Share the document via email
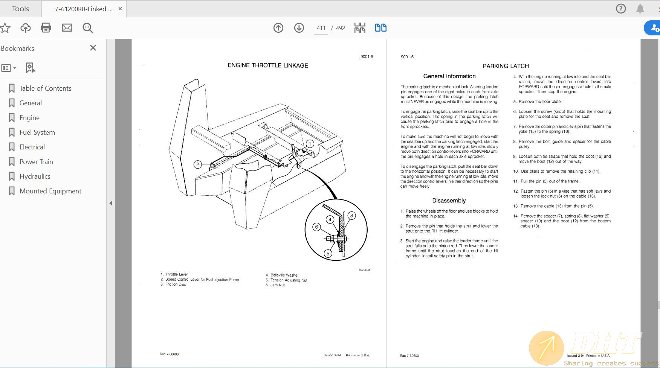The width and height of the screenshot is (660, 368). pyautogui.click(x=67, y=27)
